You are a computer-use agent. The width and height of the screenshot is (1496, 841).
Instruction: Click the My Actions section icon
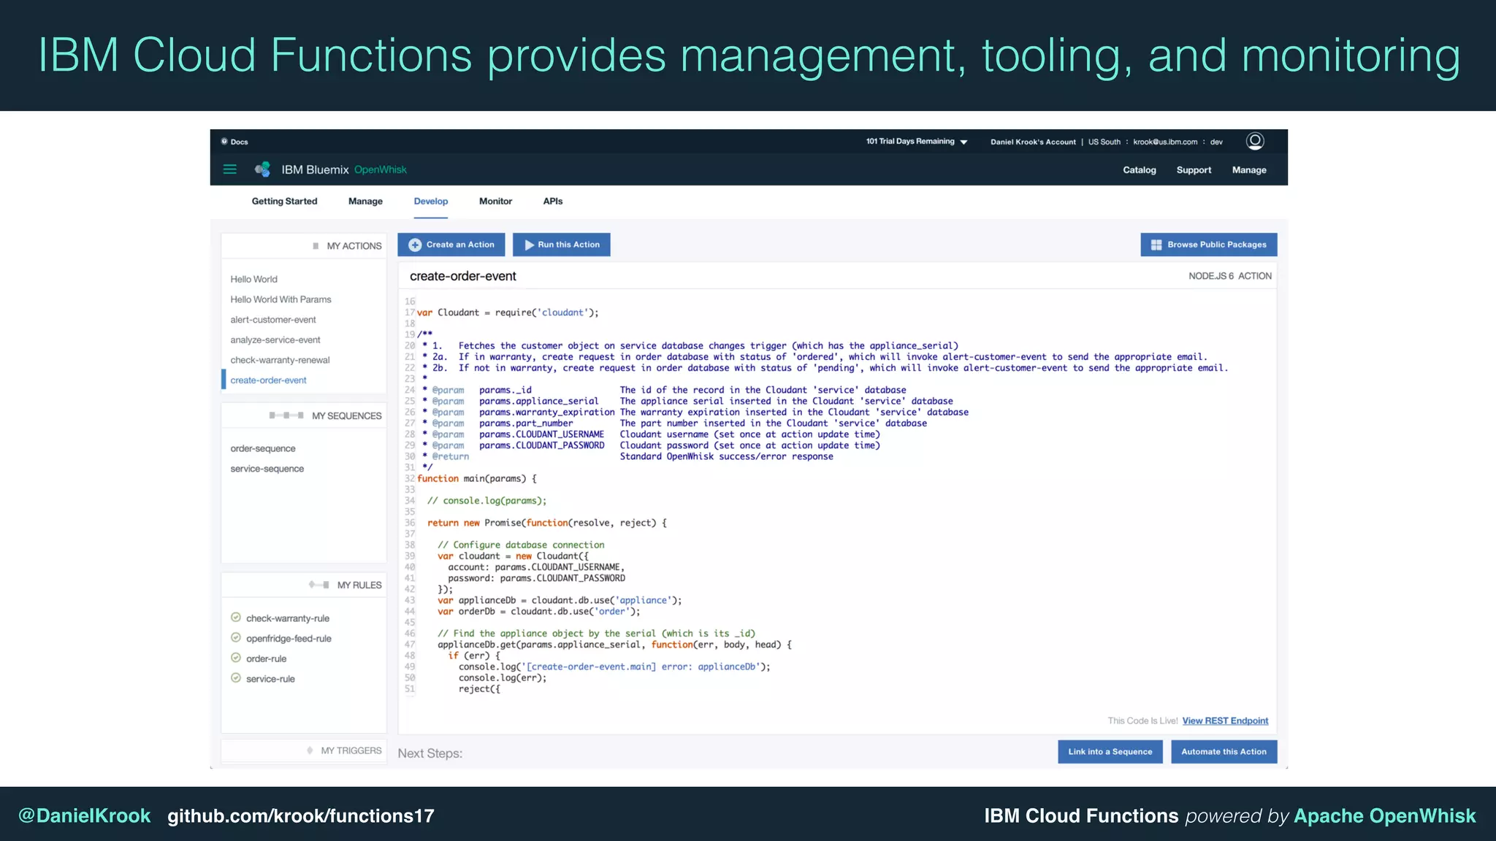pos(316,246)
